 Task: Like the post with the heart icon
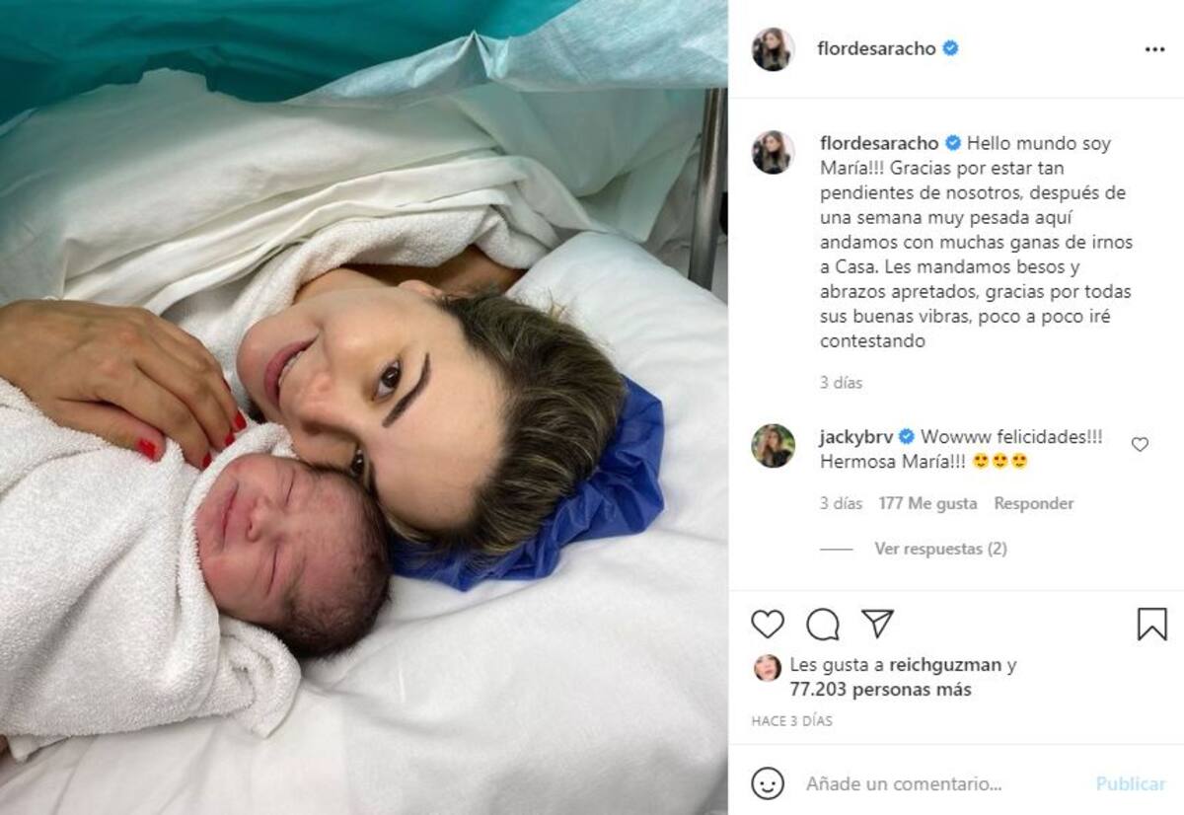pyautogui.click(x=768, y=625)
